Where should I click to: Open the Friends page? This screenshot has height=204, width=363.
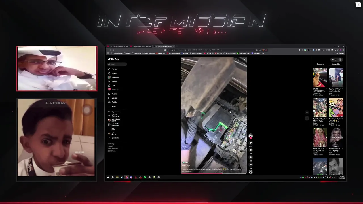[113, 81]
